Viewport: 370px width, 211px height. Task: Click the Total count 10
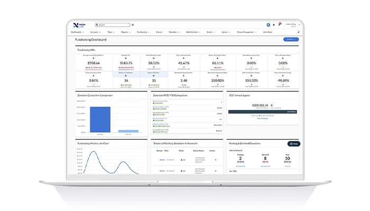tap(288, 158)
